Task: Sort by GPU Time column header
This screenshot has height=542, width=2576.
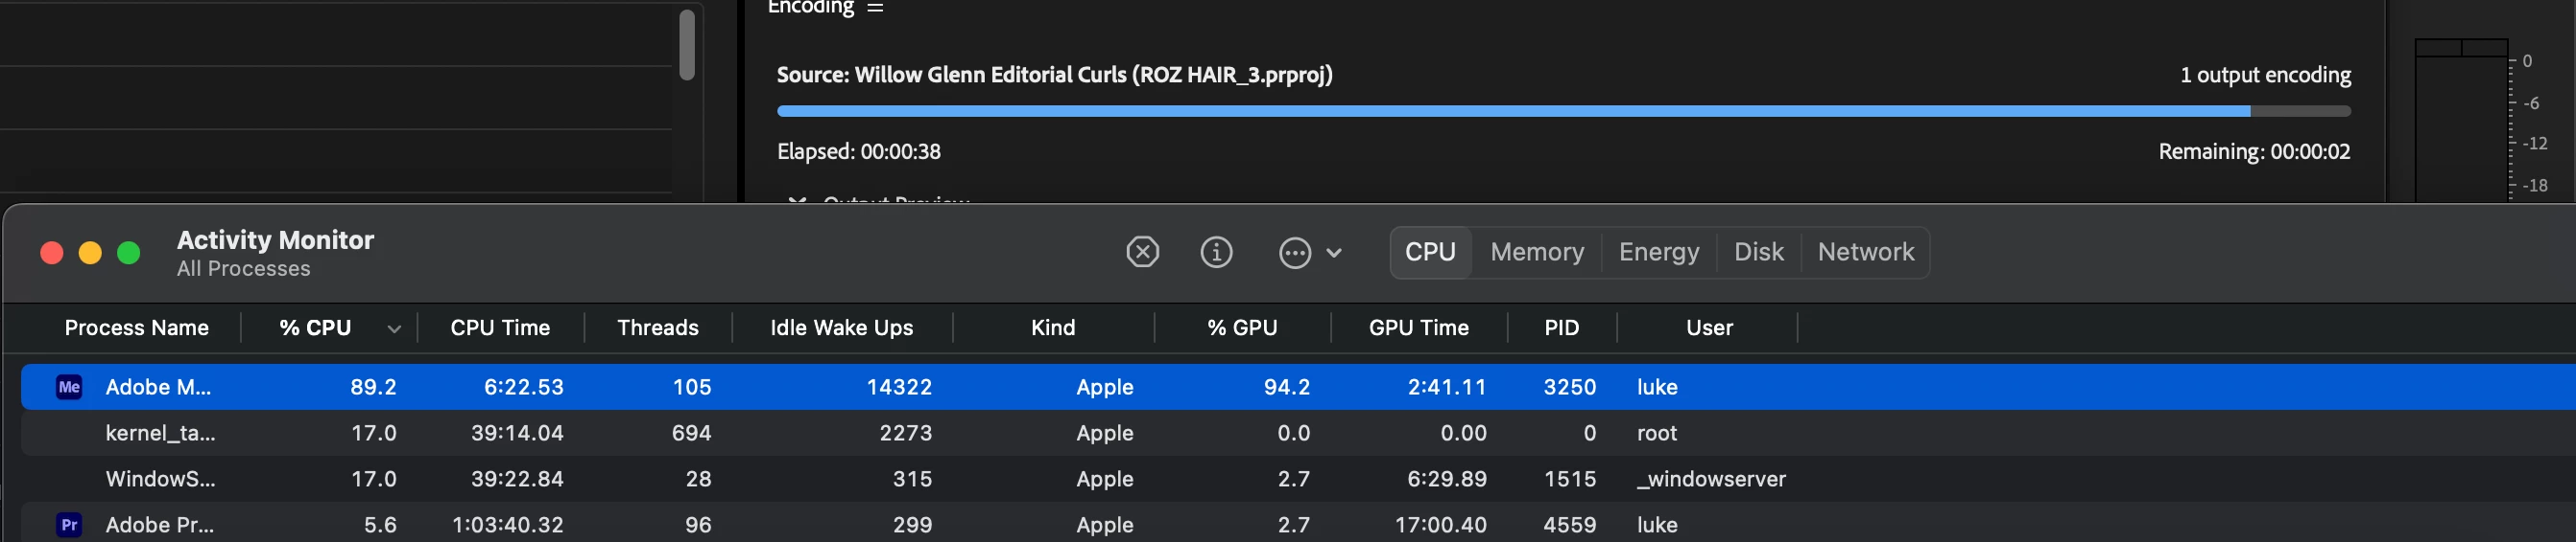Action: tap(1419, 327)
